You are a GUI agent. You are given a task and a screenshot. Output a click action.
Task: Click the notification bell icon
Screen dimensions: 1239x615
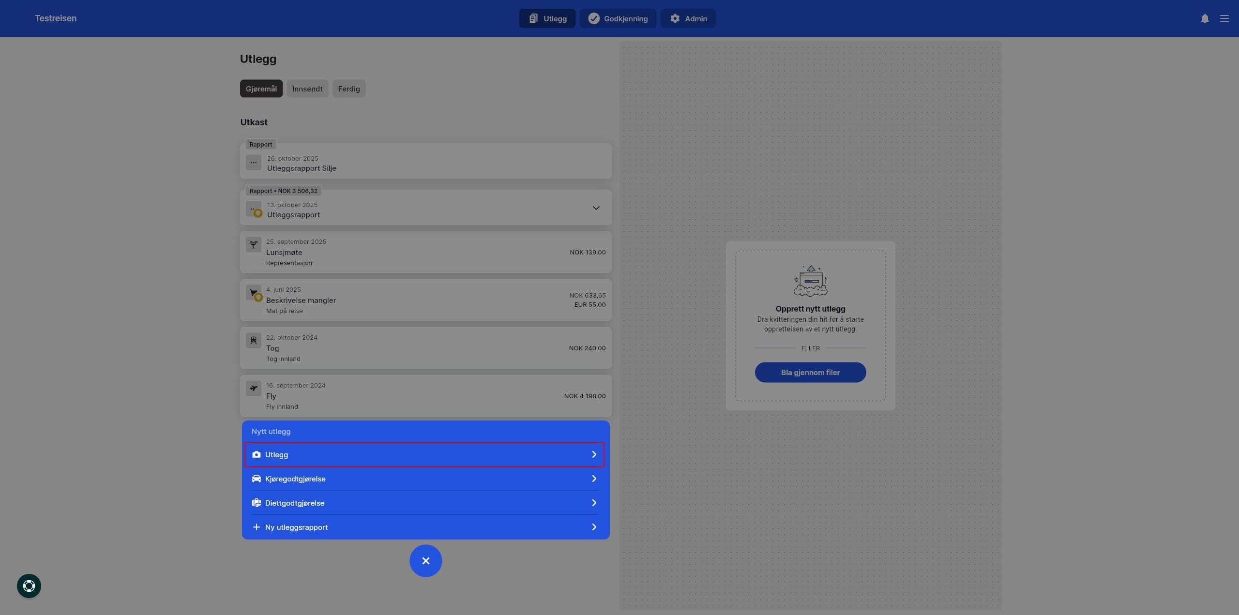click(x=1205, y=18)
